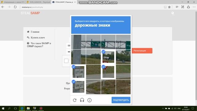Go back in browser
This screenshot has height=111, width=197.
[3, 7]
